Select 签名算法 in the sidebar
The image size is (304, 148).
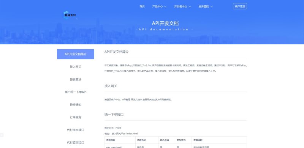pos(76,79)
